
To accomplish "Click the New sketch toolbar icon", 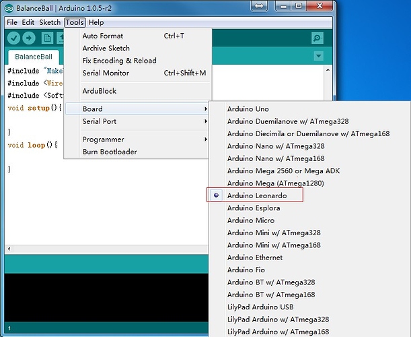I will [x=48, y=38].
